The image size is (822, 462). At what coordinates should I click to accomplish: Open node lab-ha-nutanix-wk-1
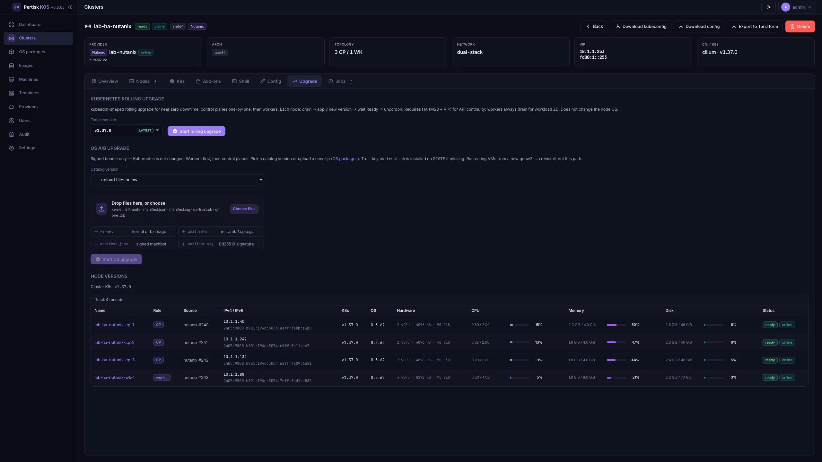click(114, 378)
